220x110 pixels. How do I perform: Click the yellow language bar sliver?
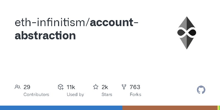[x=219, y=108]
